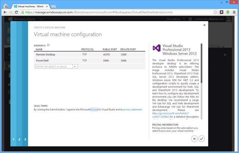The height and width of the screenshot is (153, 239).
Task: Expand the endpoint name dropdown arrow
Action: pyautogui.click(x=75, y=66)
